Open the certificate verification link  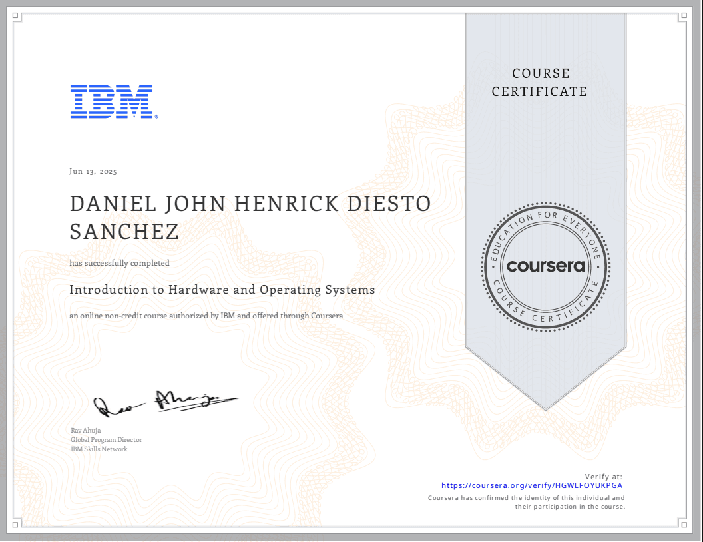tap(531, 485)
